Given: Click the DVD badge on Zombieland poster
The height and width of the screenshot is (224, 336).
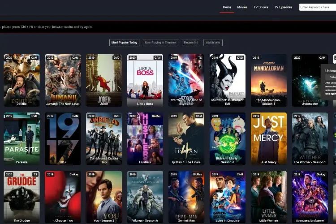Looking at the screenshot, I should (116, 116).
